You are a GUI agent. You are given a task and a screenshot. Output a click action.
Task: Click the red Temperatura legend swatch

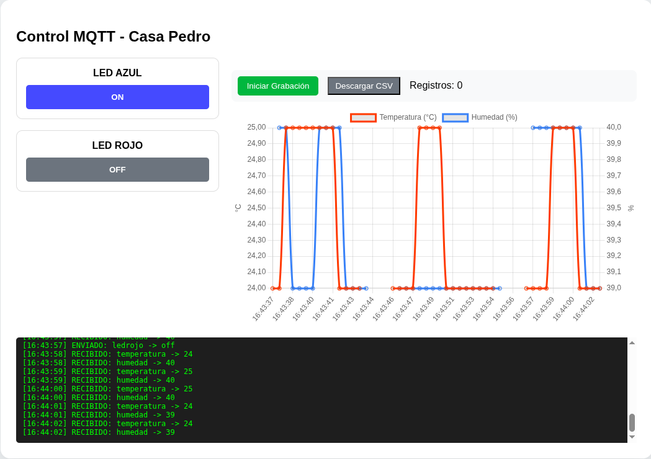pyautogui.click(x=363, y=117)
